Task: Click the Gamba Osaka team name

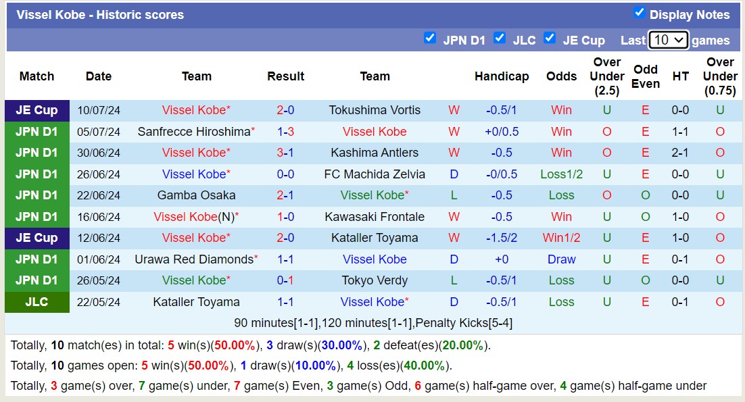Action: click(196, 195)
